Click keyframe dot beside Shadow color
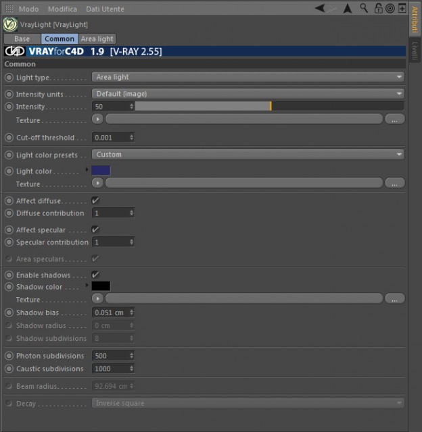This screenshot has height=432, width=422. (x=9, y=287)
